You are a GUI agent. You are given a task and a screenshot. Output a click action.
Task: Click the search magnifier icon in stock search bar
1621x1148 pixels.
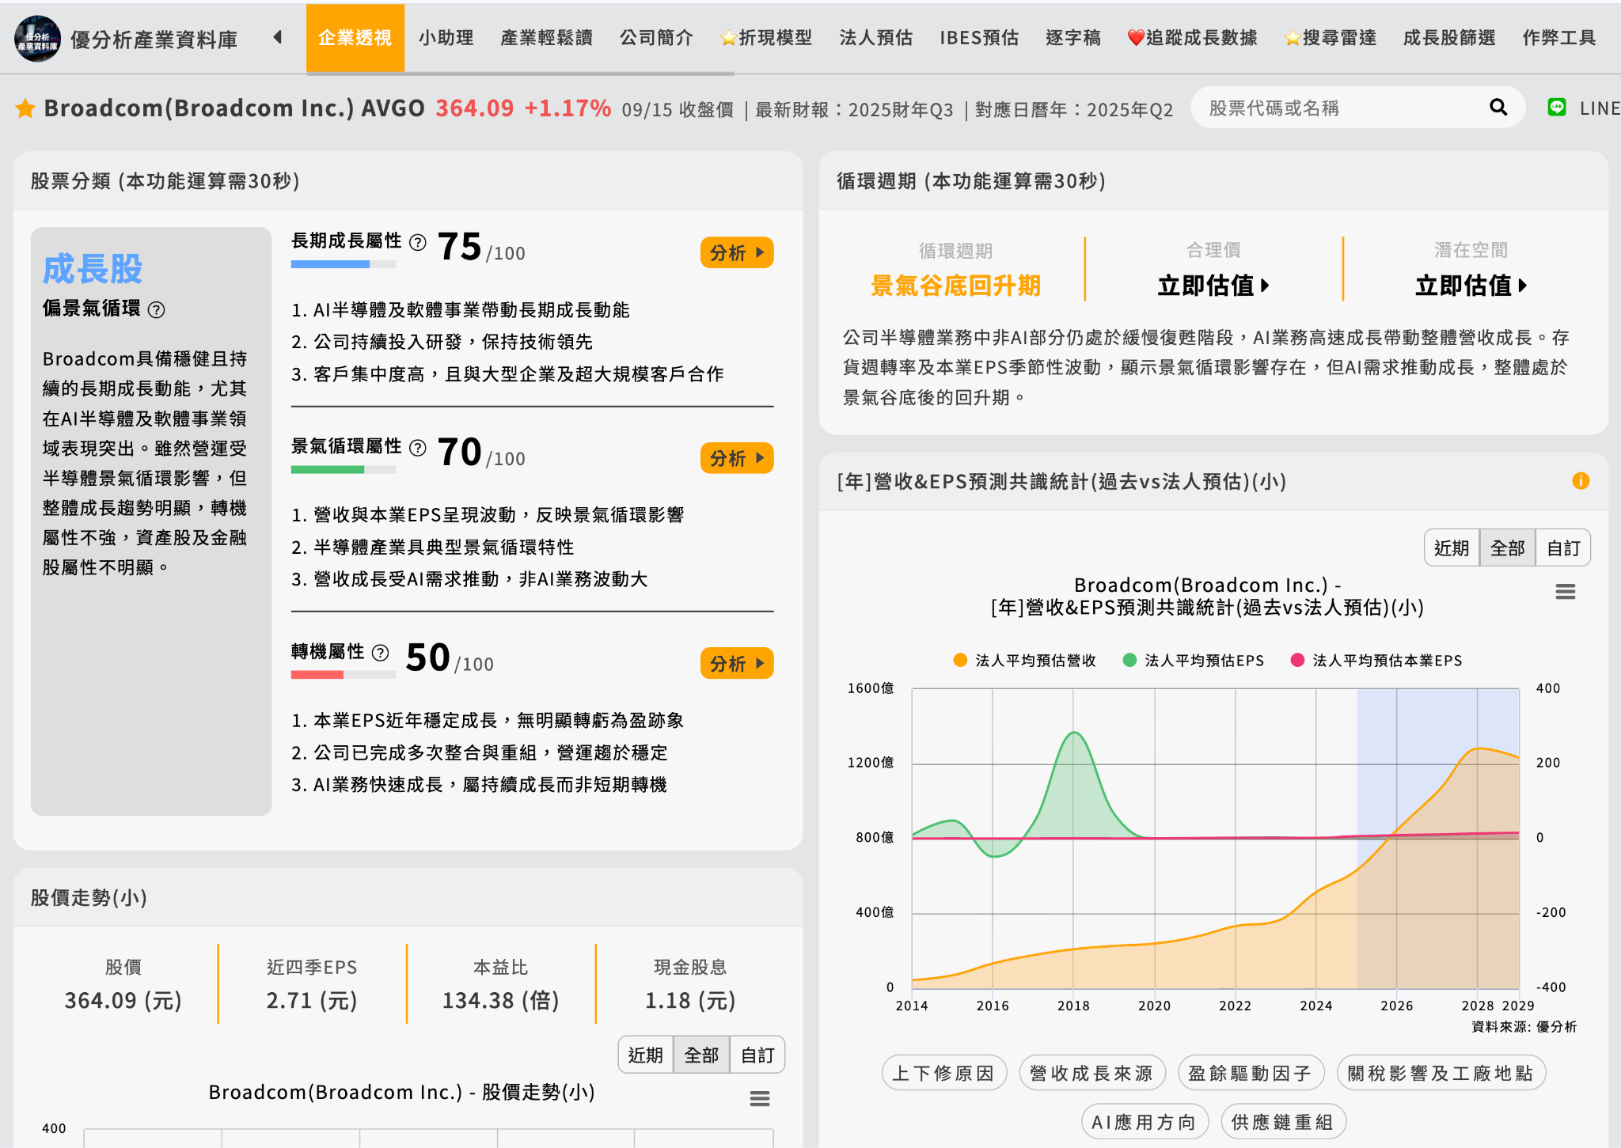(x=1498, y=107)
